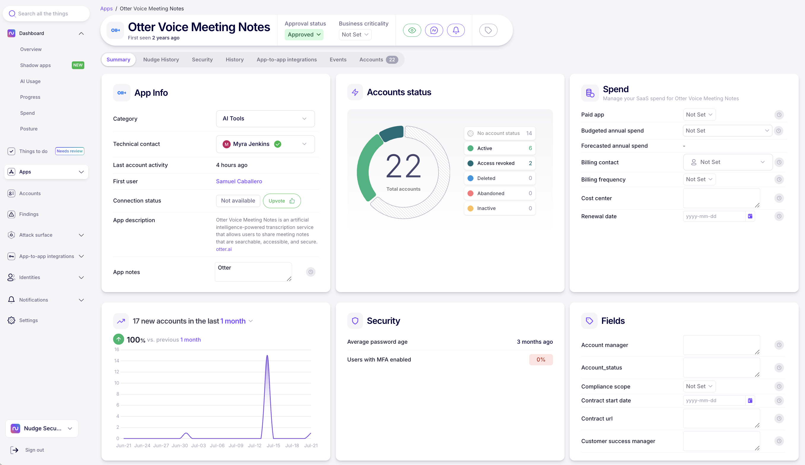Open the App-to-app integrations tab
The width and height of the screenshot is (805, 465).
(286, 60)
